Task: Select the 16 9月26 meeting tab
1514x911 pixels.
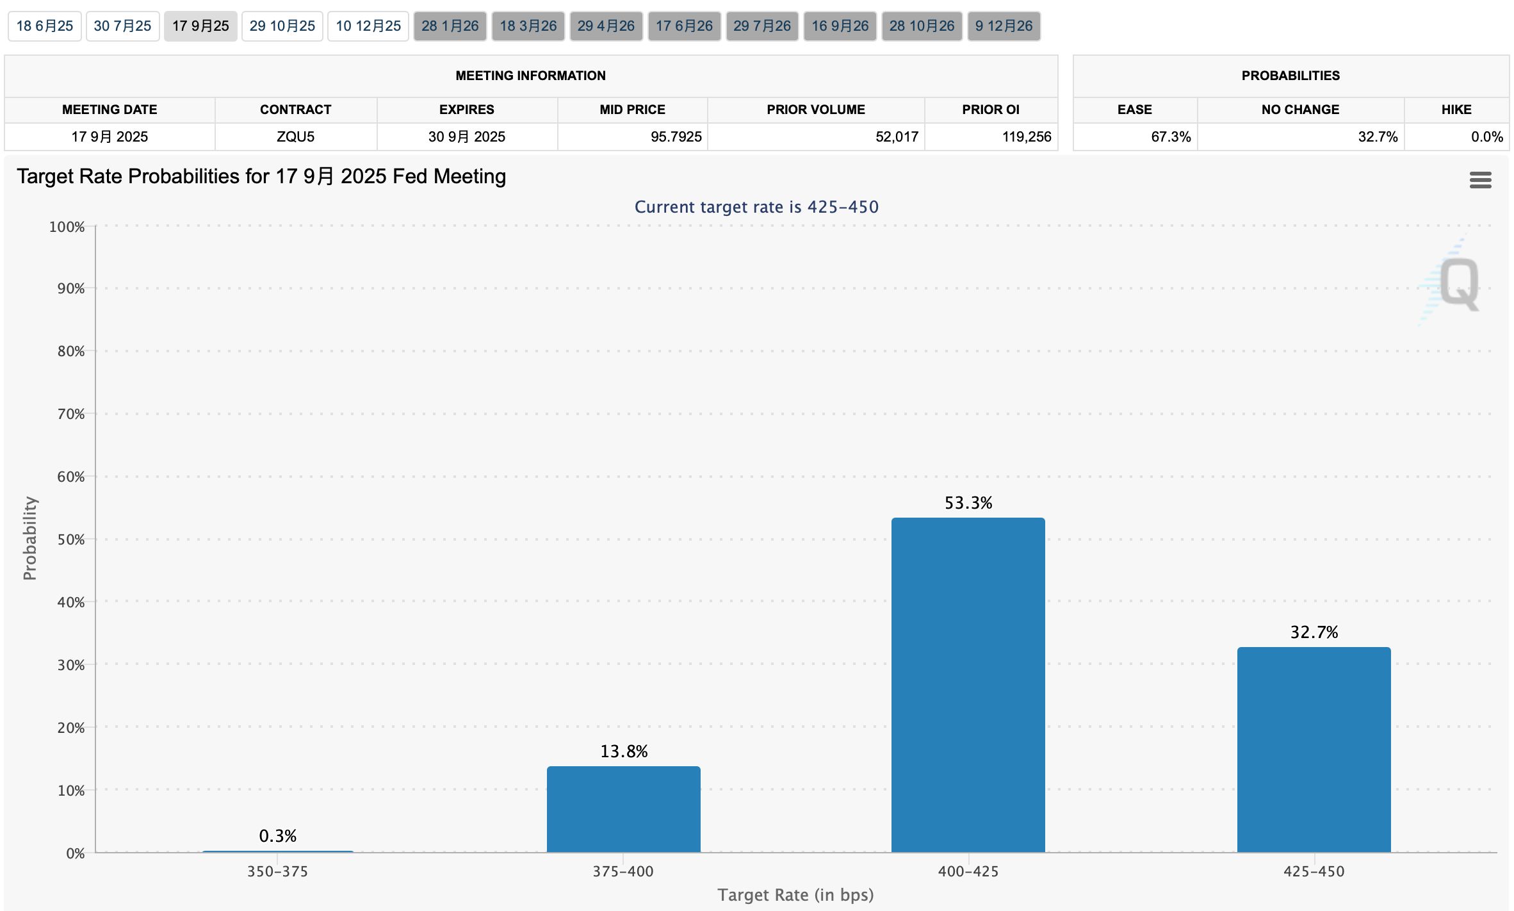Action: 840,26
